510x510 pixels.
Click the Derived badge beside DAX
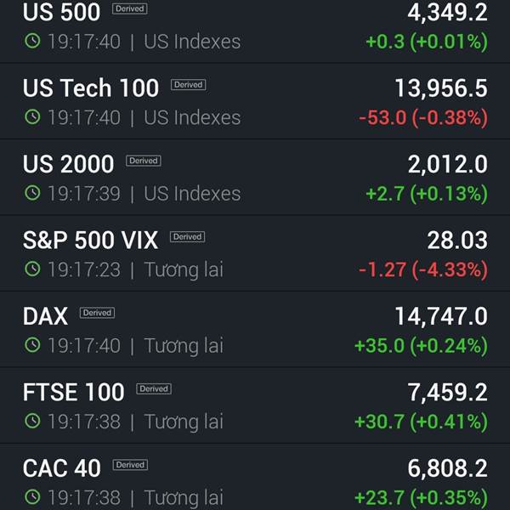pos(97,313)
